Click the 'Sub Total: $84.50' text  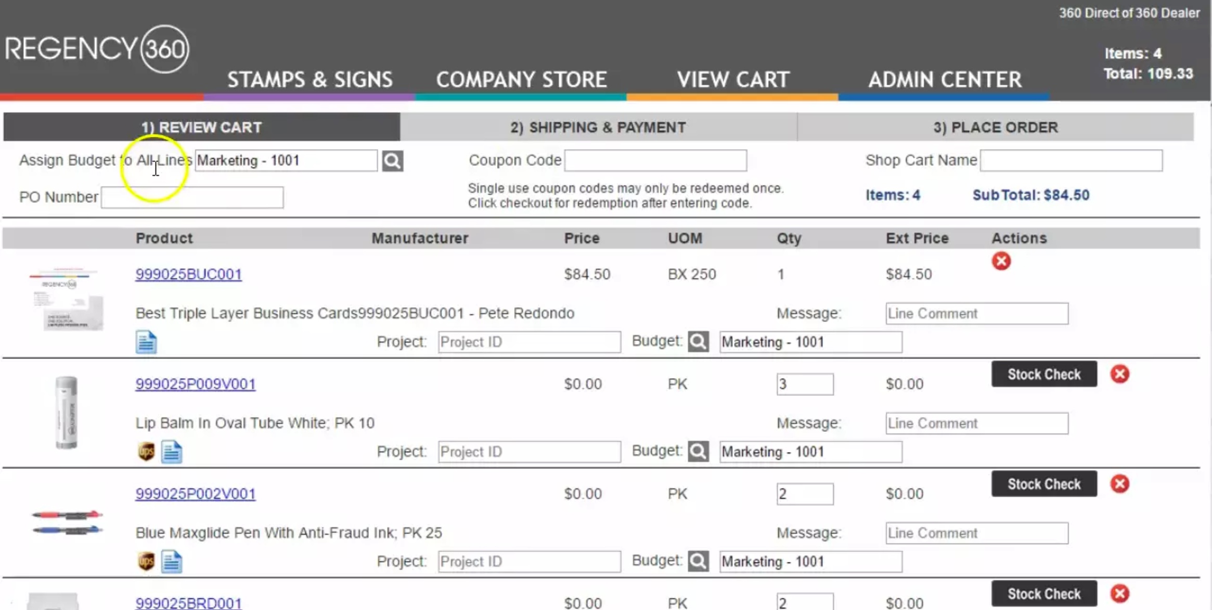[1030, 195]
